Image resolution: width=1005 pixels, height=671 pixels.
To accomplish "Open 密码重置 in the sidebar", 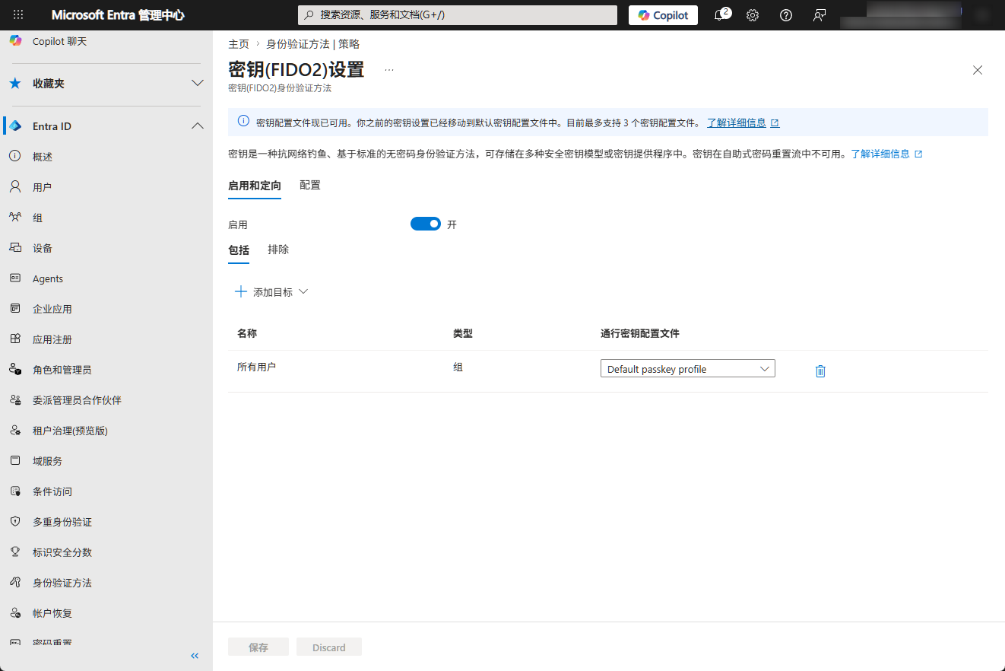I will [x=52, y=643].
